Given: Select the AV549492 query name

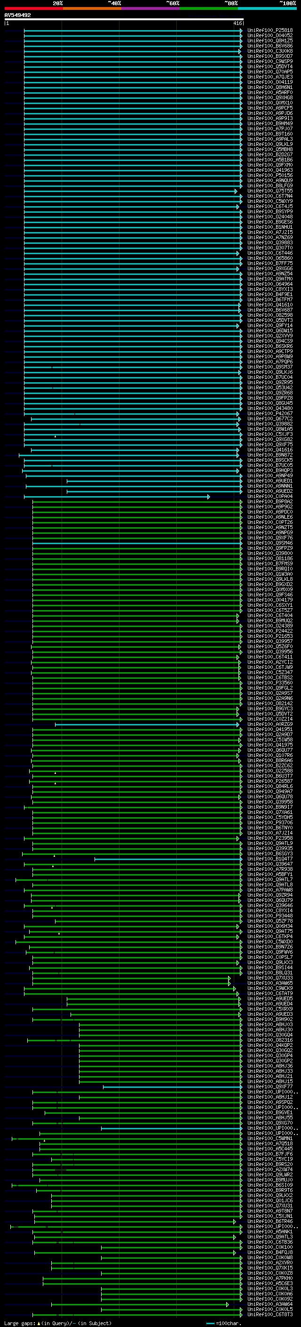Looking at the screenshot, I should [x=17, y=15].
